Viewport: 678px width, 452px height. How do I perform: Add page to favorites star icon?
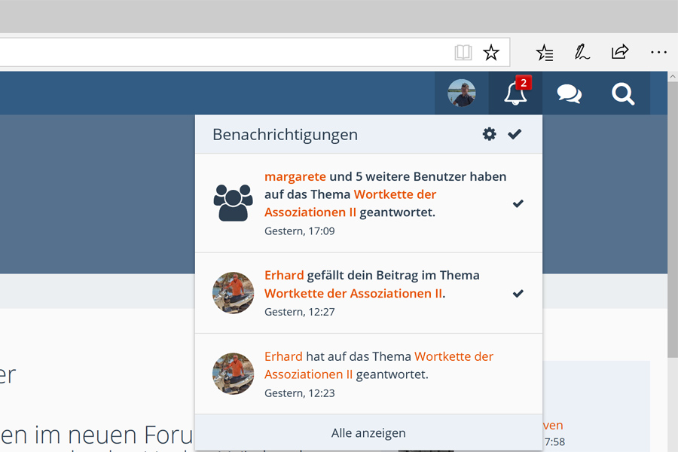point(491,53)
